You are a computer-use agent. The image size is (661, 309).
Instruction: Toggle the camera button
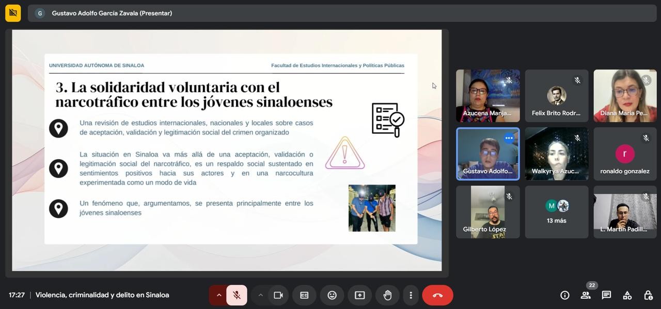coord(278,295)
